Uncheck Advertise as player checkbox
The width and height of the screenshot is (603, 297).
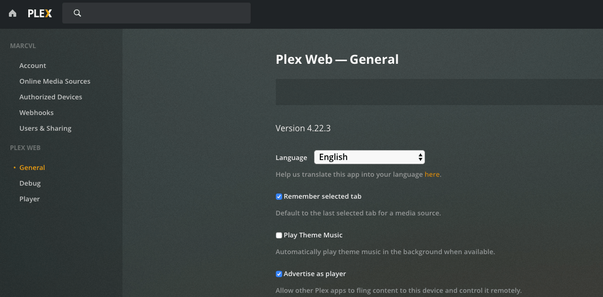pyautogui.click(x=279, y=274)
